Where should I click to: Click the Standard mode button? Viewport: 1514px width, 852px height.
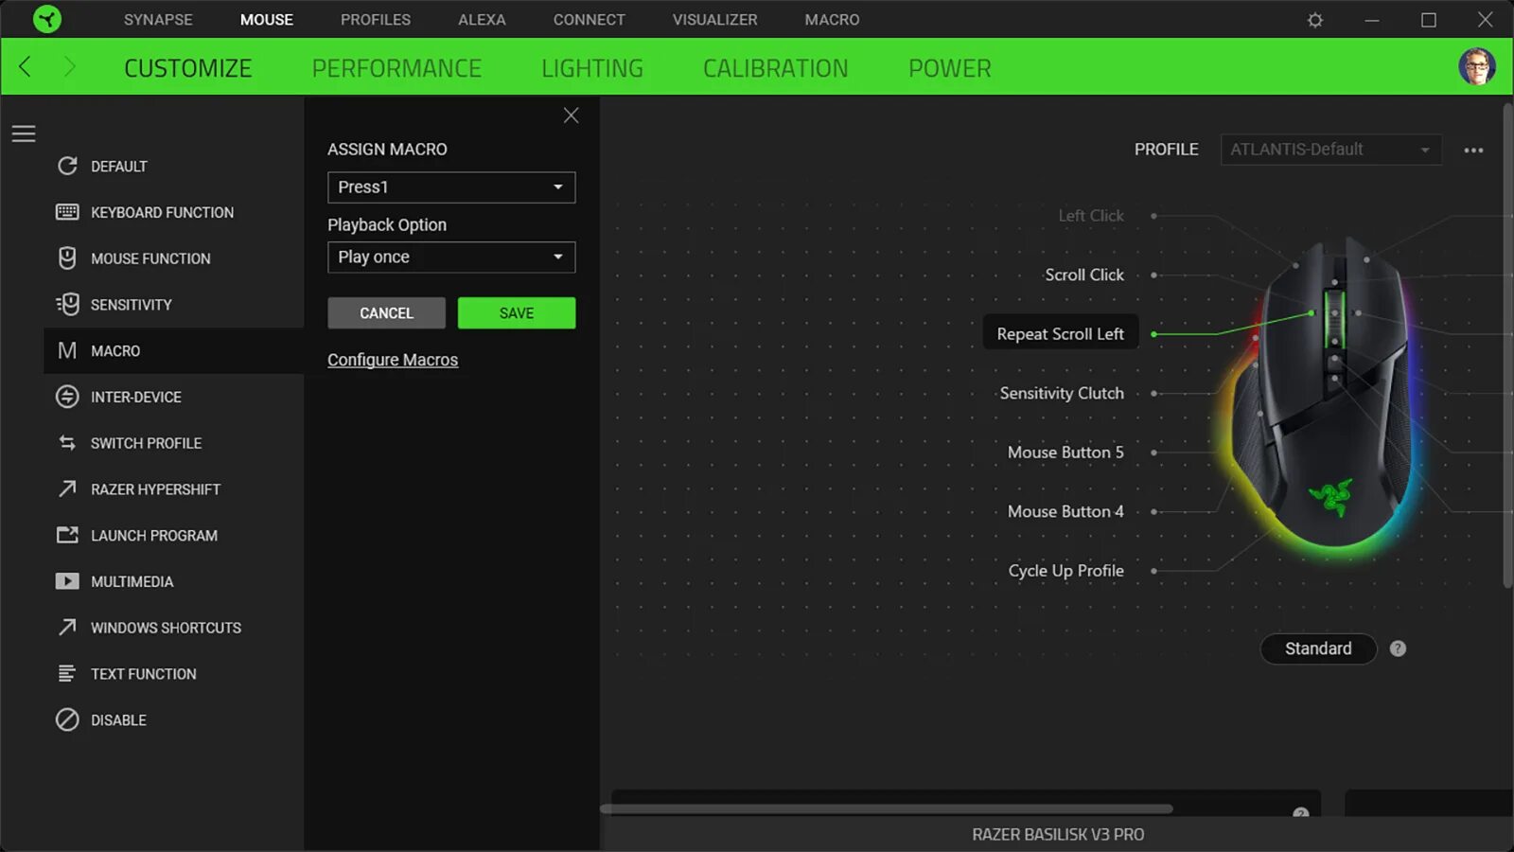point(1318,648)
